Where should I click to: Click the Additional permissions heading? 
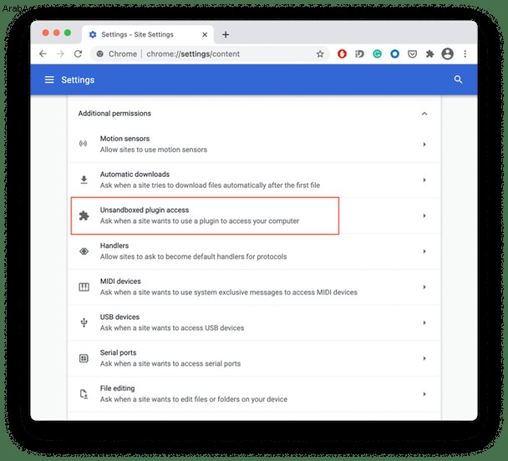point(114,114)
